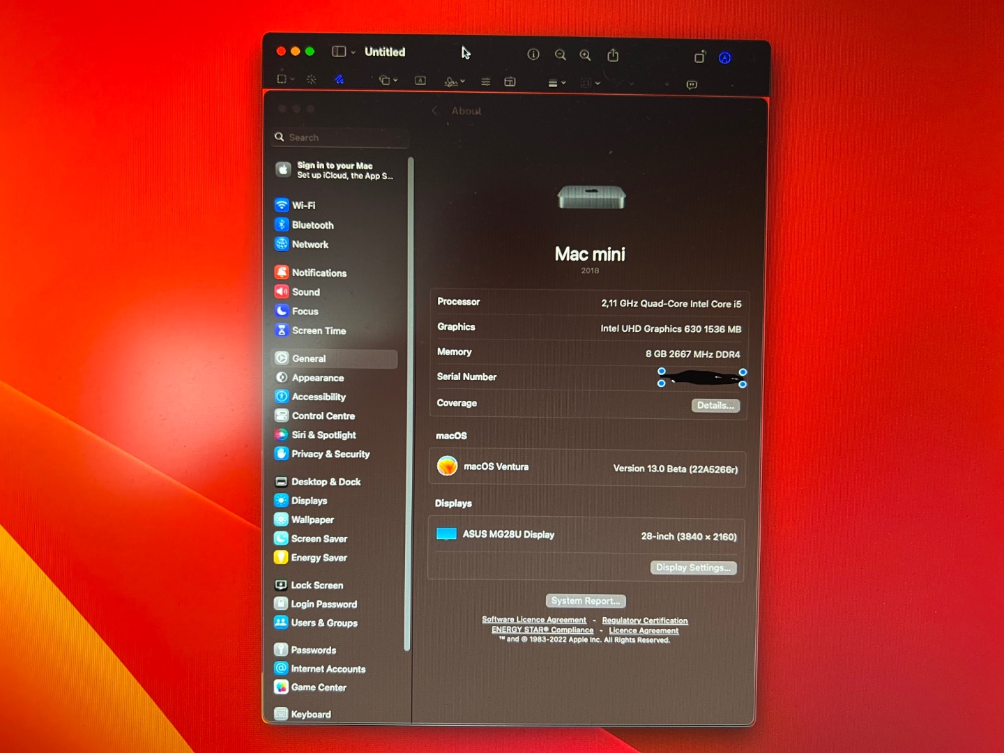Viewport: 1004px width, 753px height.
Task: Open the Software Licence Agreement link
Action: coord(534,620)
